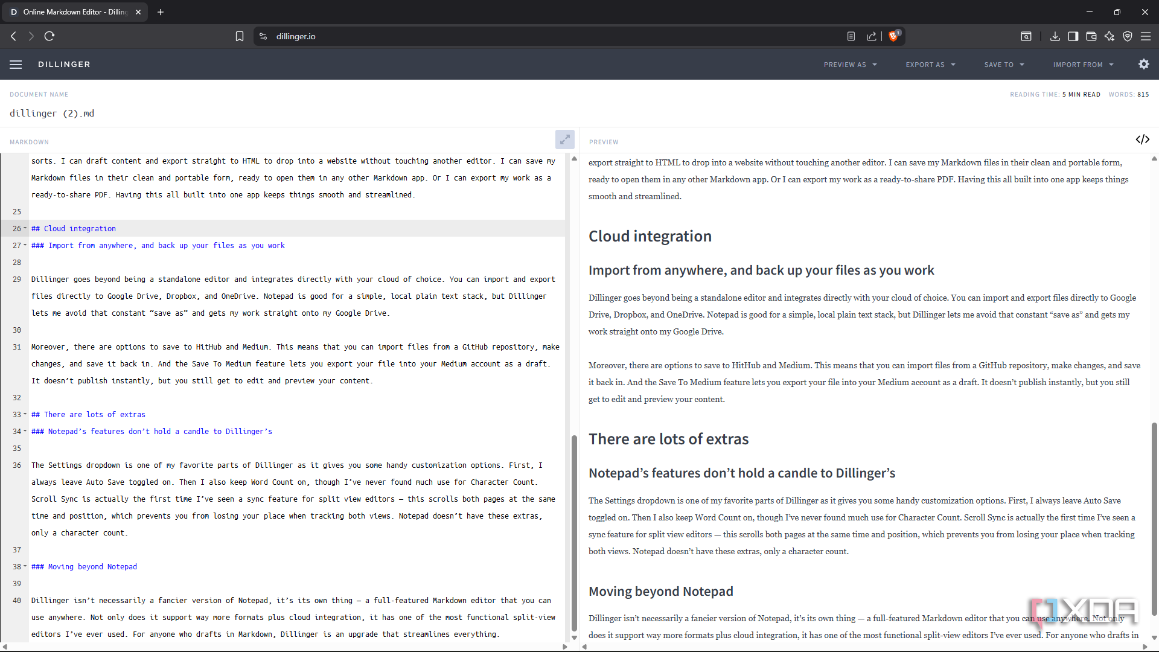Reload the dillinger.io page
The width and height of the screenshot is (1159, 652).
[x=49, y=36]
